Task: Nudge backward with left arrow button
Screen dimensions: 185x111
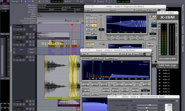Action: pos(112,2)
